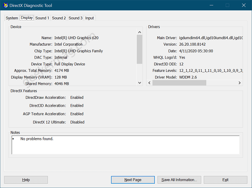Image resolution: width=252 pixels, height=188 pixels.
Task: Click Drivers panel scroll left arrow
Action: pos(149,83)
